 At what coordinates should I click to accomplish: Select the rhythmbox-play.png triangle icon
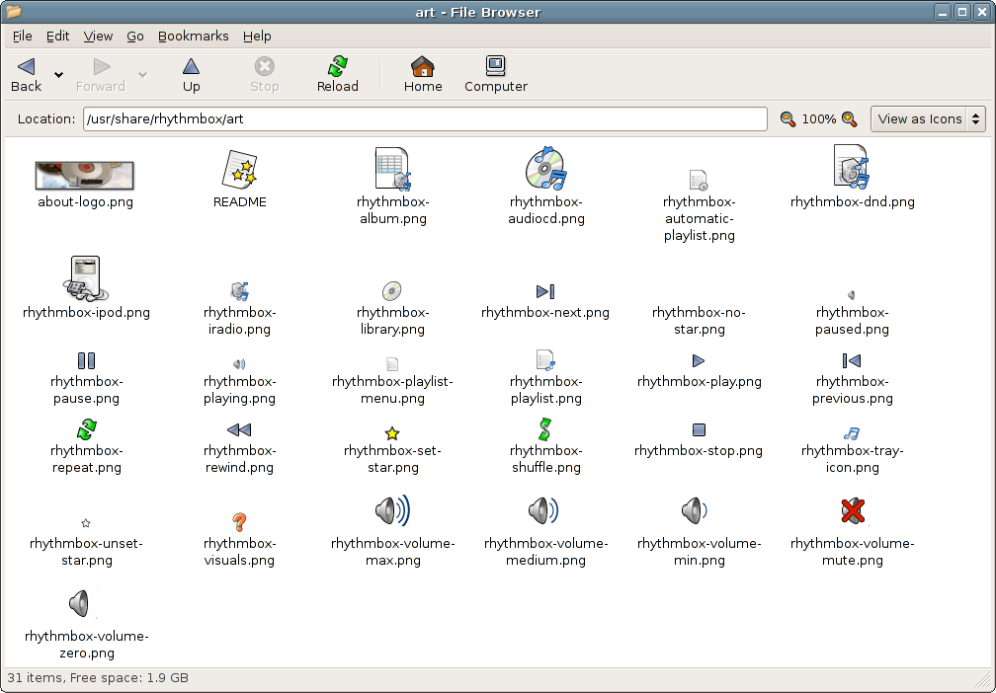(x=699, y=360)
